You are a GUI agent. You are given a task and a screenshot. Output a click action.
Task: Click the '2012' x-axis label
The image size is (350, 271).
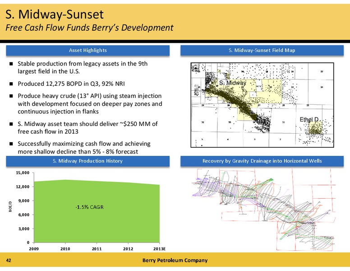tap(128, 249)
